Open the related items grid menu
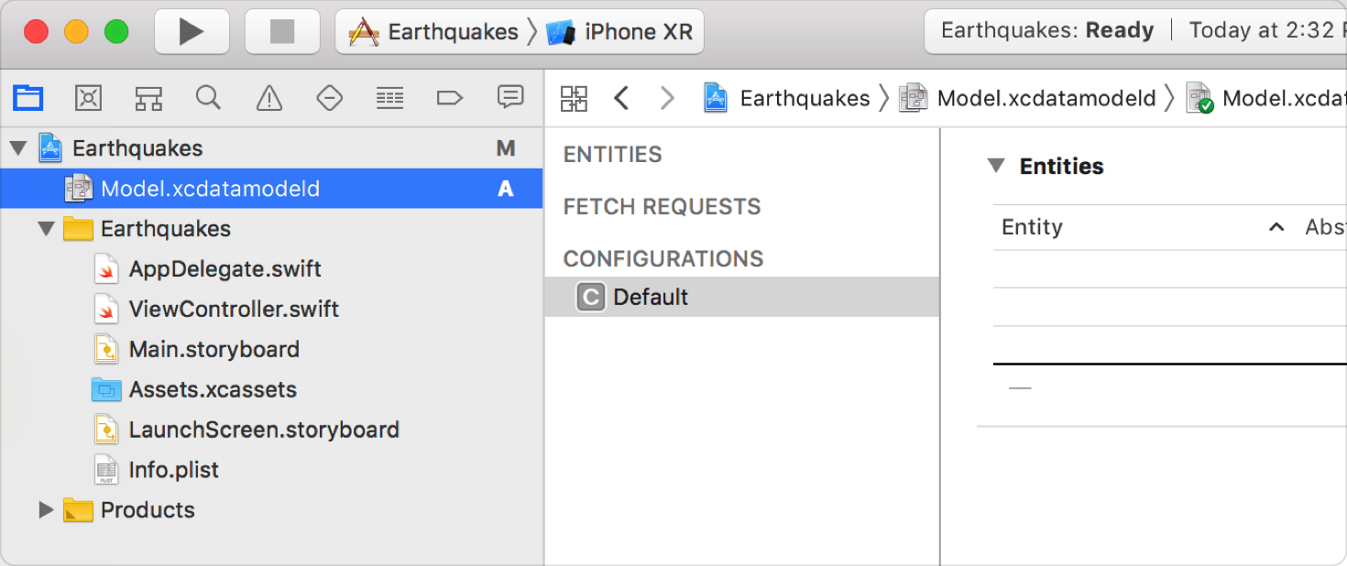Viewport: 1347px width, 566px height. pyautogui.click(x=575, y=98)
